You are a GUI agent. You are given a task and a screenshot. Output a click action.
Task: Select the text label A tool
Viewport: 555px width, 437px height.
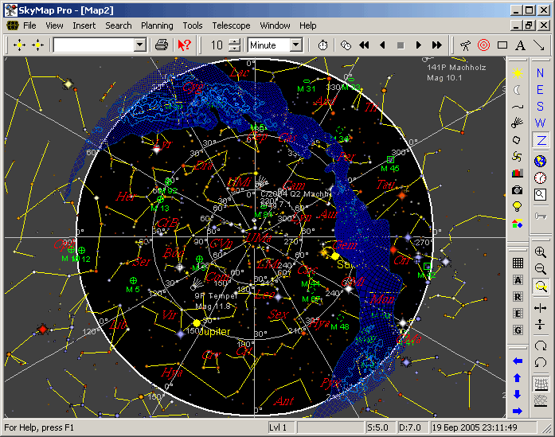tap(520, 45)
